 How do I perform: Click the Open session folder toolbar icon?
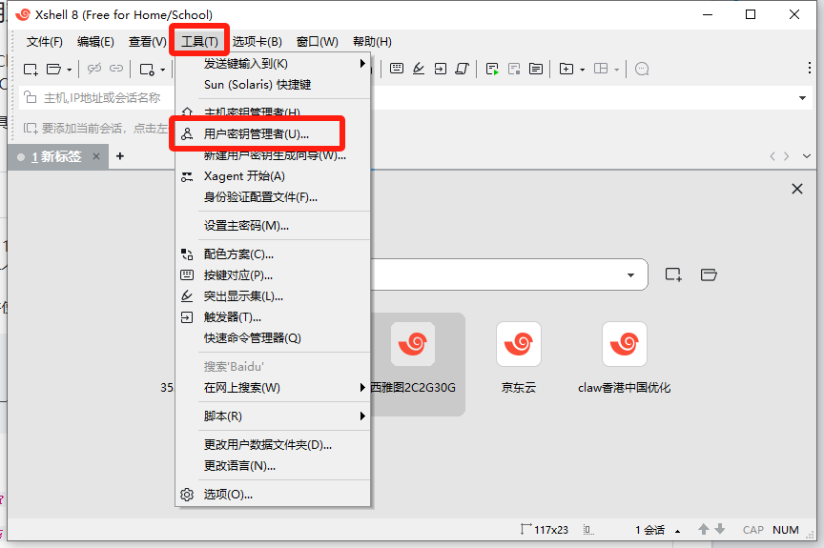point(53,69)
